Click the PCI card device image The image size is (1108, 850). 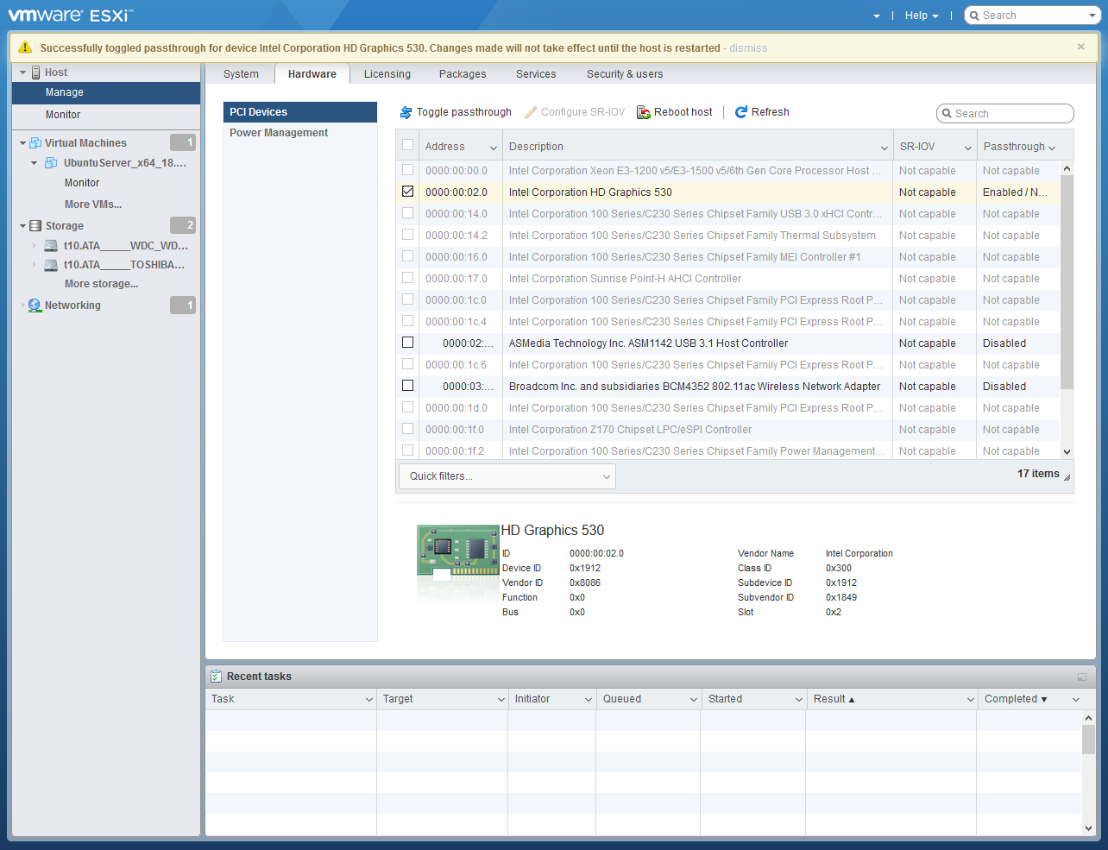pyautogui.click(x=457, y=551)
